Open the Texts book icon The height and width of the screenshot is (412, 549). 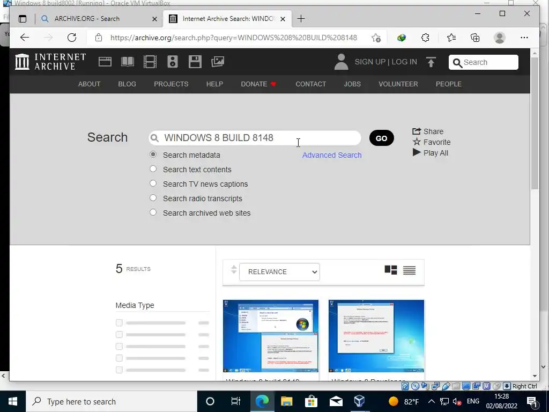128,62
